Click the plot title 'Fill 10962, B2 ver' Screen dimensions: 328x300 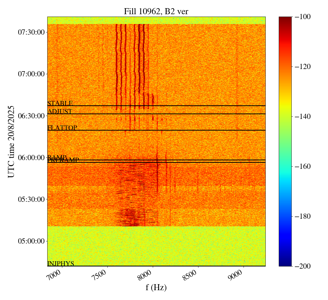[x=156, y=11]
